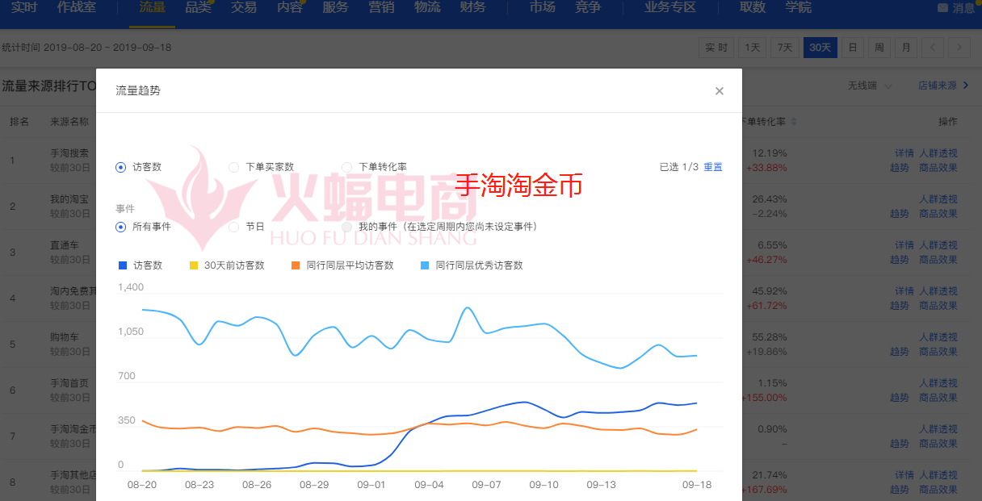Screen dimensions: 982x501
Task: Select the 下单买家数 radio button
Action: point(234,167)
